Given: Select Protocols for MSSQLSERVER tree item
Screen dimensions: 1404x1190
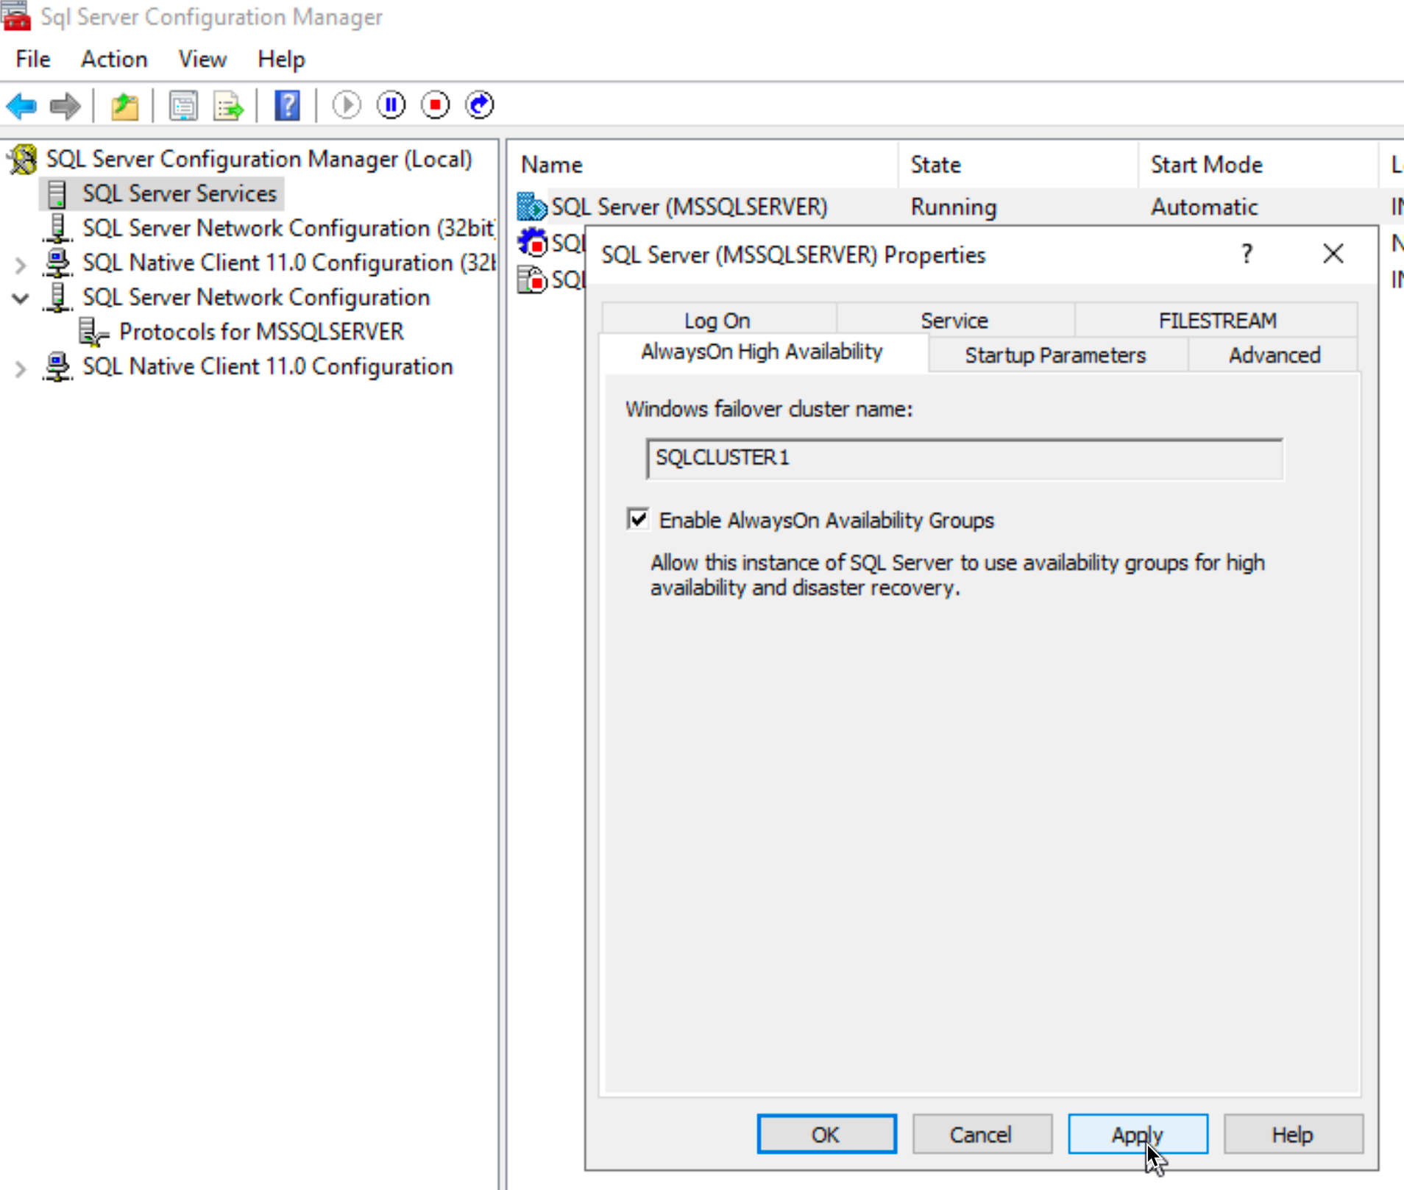Looking at the screenshot, I should pyautogui.click(x=261, y=332).
